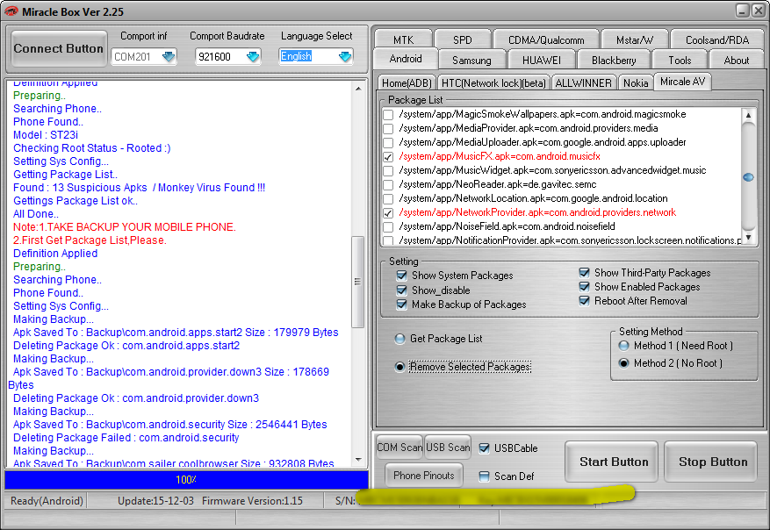This screenshot has height=530, width=770.
Task: Click the package list scroll up arrow
Action: click(x=748, y=115)
